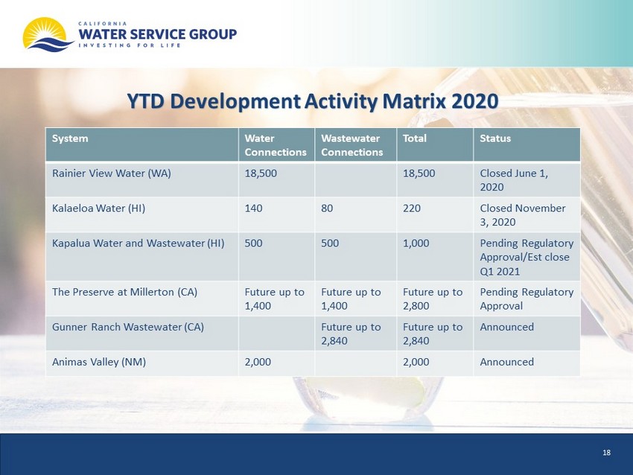Click Closed June 1, 2020 status cell

click(527, 179)
